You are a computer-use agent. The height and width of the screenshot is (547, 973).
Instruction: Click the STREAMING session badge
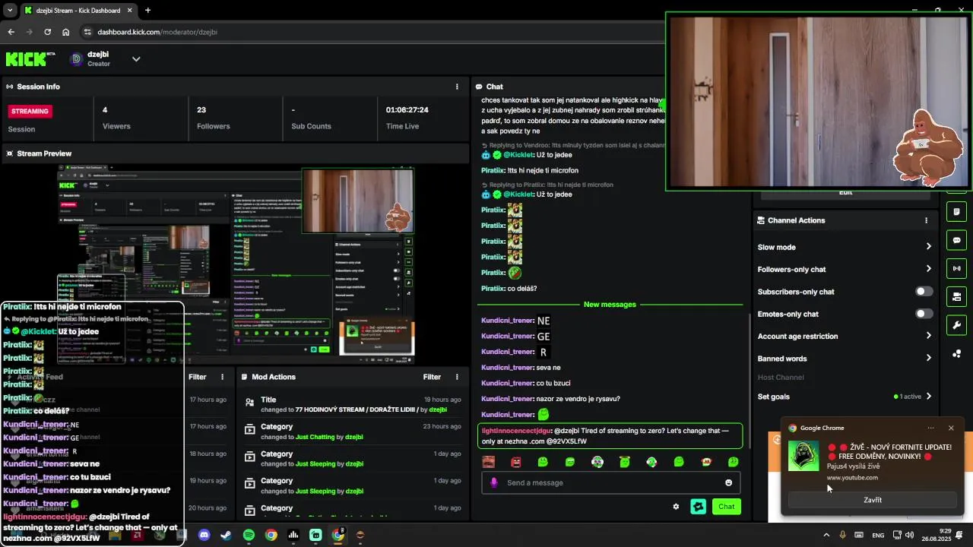[x=30, y=111]
